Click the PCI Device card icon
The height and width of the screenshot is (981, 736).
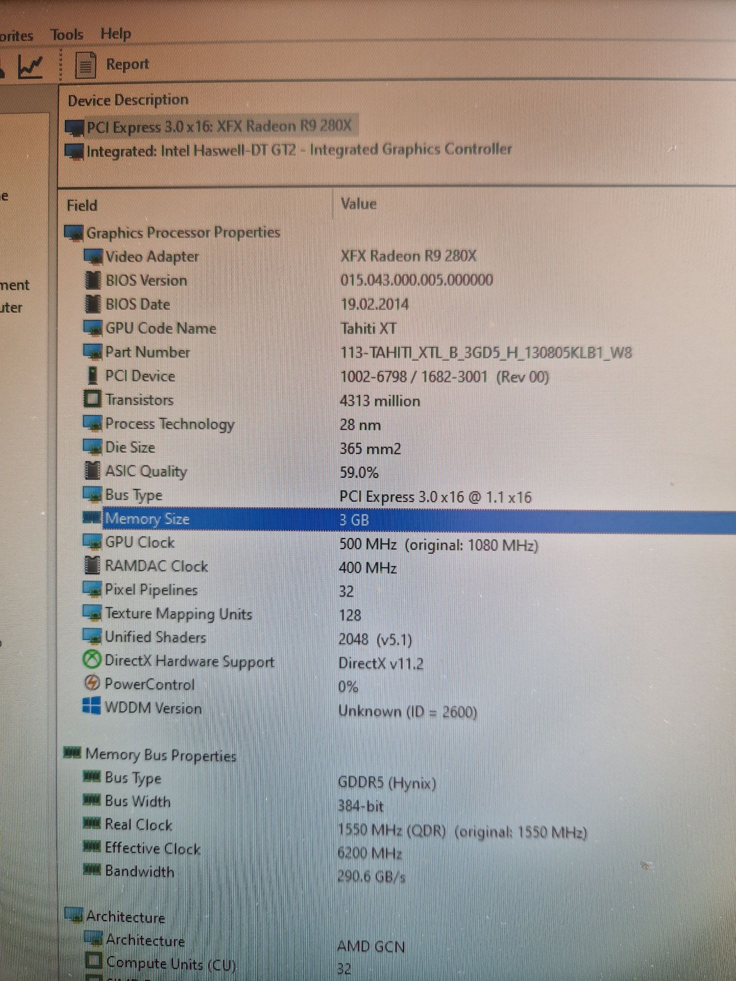(x=92, y=376)
